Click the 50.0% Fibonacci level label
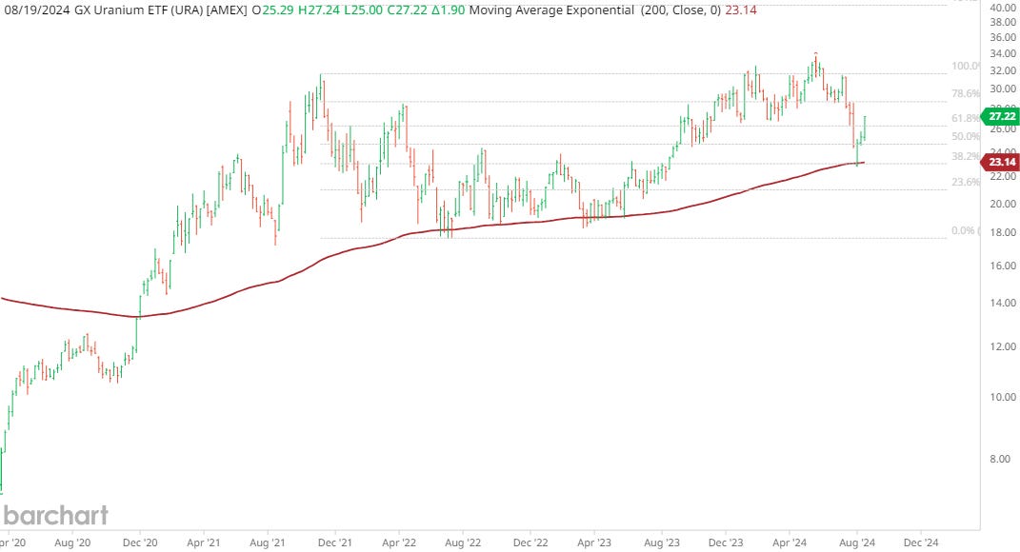The image size is (1020, 552). tap(966, 136)
